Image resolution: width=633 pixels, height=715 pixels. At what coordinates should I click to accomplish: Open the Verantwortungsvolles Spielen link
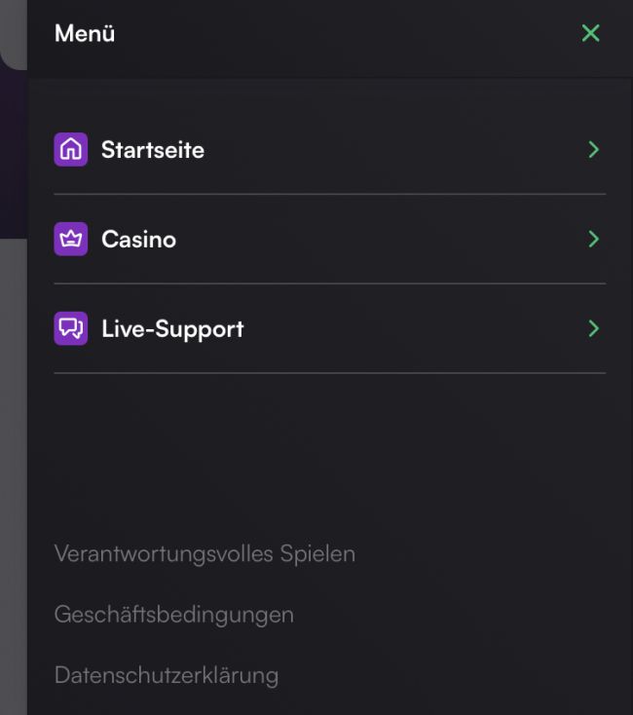(x=205, y=554)
